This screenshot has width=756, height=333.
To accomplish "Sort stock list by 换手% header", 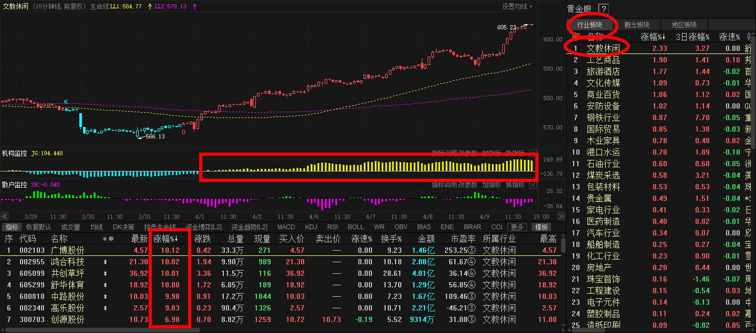I will coord(391,239).
